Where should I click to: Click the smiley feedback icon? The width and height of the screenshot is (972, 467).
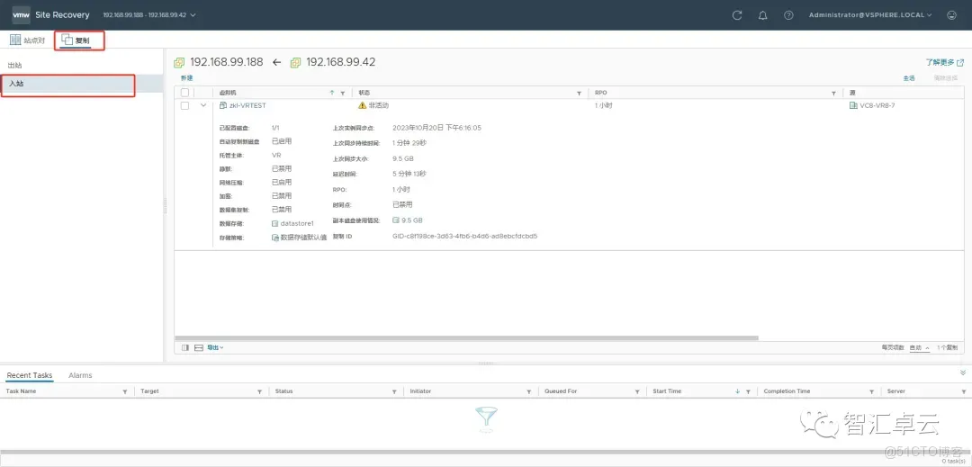point(952,15)
